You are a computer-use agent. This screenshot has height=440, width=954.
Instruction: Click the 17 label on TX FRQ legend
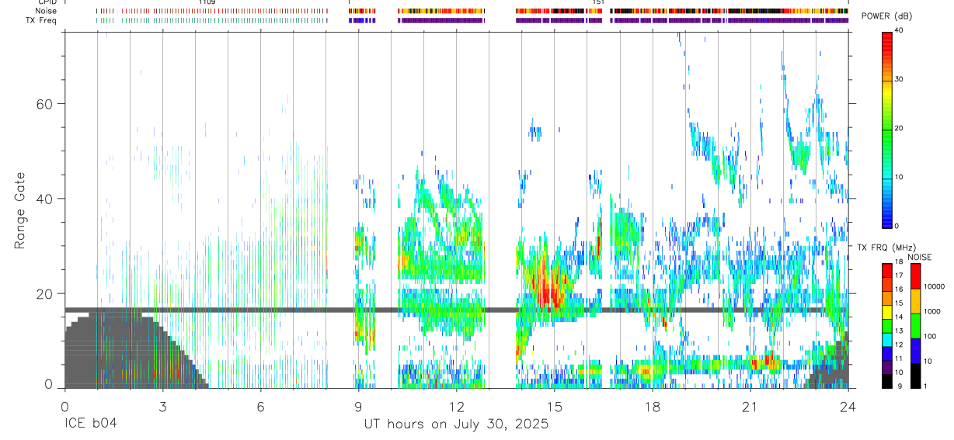coord(897,275)
